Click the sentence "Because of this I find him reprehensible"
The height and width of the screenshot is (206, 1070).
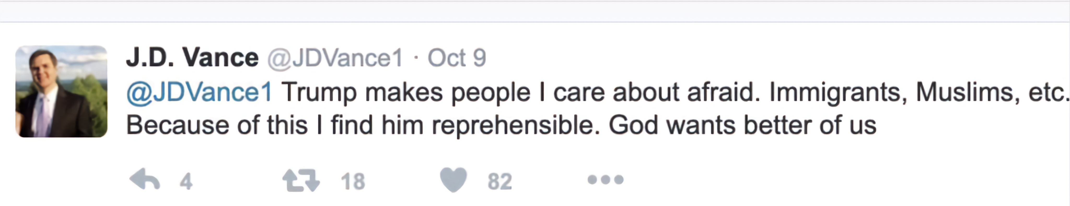coord(362,125)
